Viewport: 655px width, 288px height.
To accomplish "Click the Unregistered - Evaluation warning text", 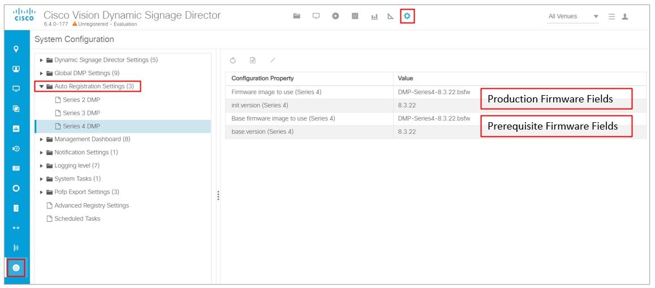I will (x=107, y=24).
